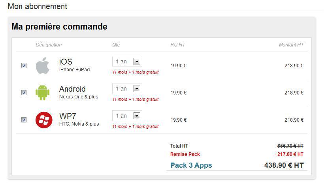Open the Android duration dropdown
Viewport: 324px width, 185px height.
coord(137,89)
